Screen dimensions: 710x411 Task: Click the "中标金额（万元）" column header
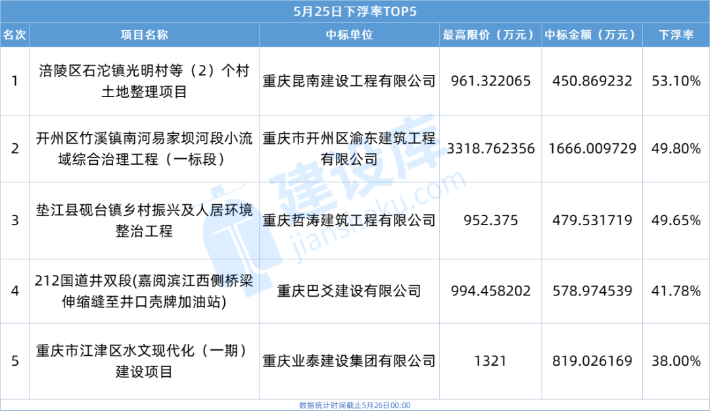coord(590,35)
